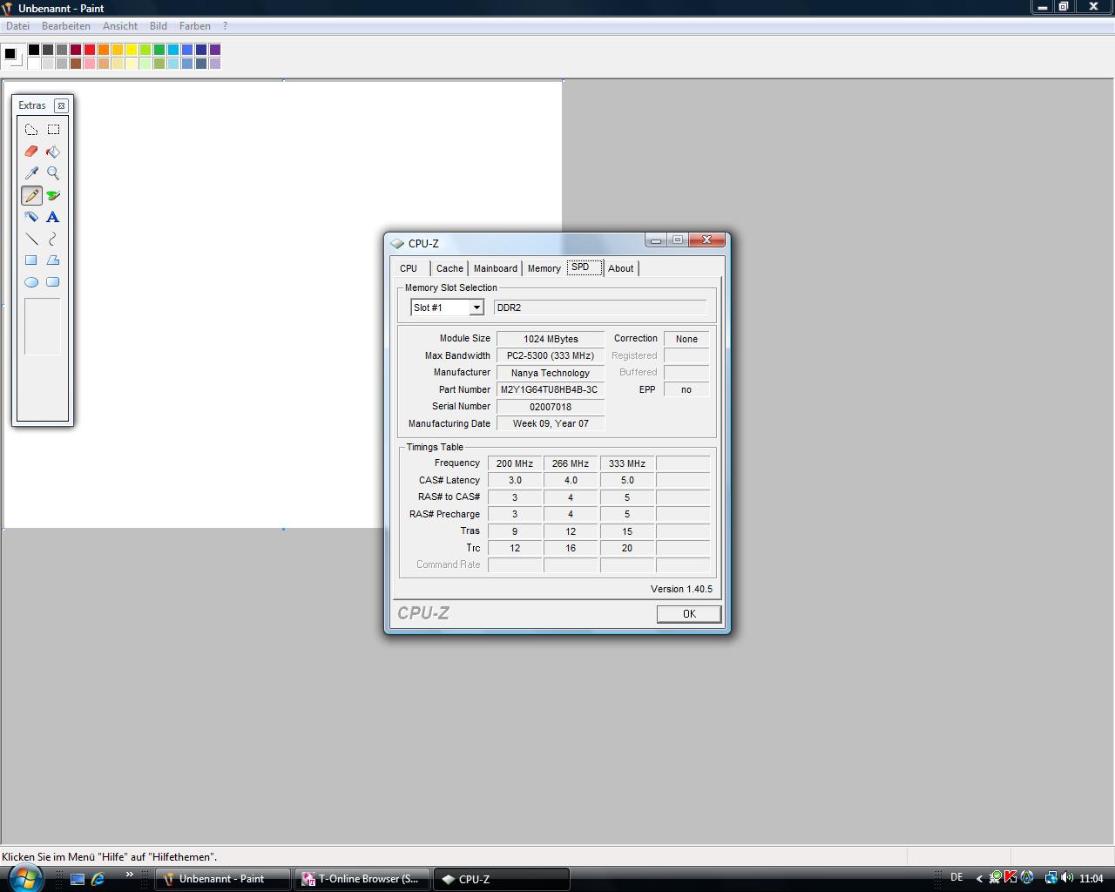Activate the Magnifier zoom tool
The width and height of the screenshot is (1115, 892).
pyautogui.click(x=53, y=173)
